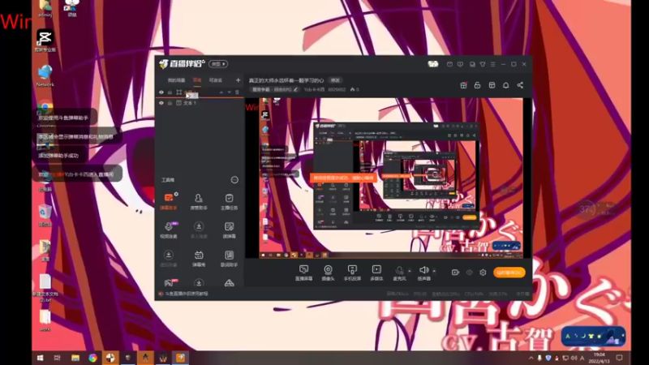The image size is (649, 365).
Task: Toggle lock on the first layer
Action: 170,92
